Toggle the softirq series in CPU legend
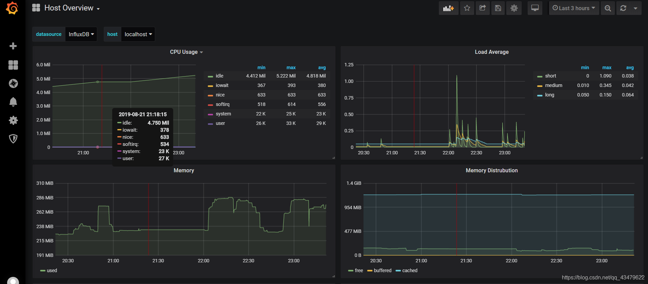Screen dimensions: 648x284 222,104
